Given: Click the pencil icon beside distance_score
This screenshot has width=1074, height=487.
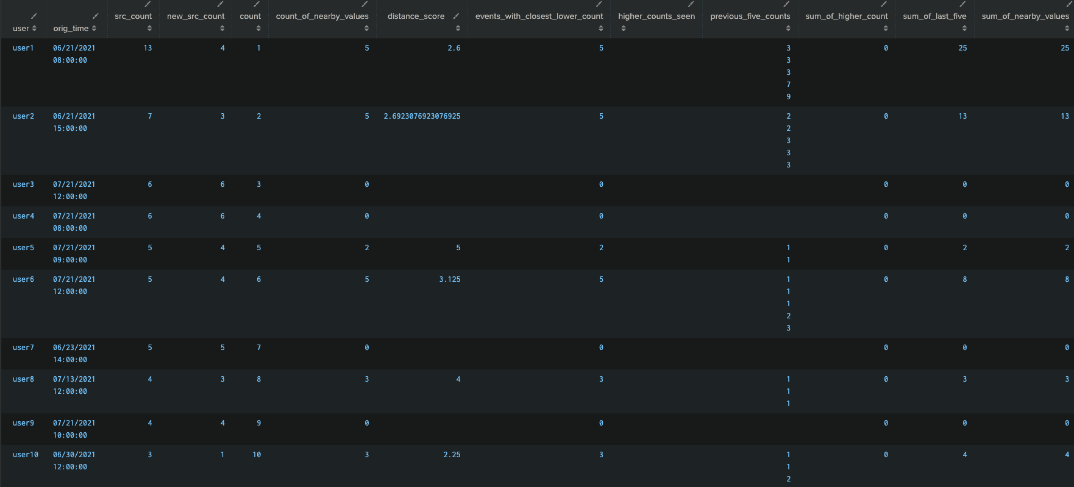Looking at the screenshot, I should pyautogui.click(x=456, y=16).
